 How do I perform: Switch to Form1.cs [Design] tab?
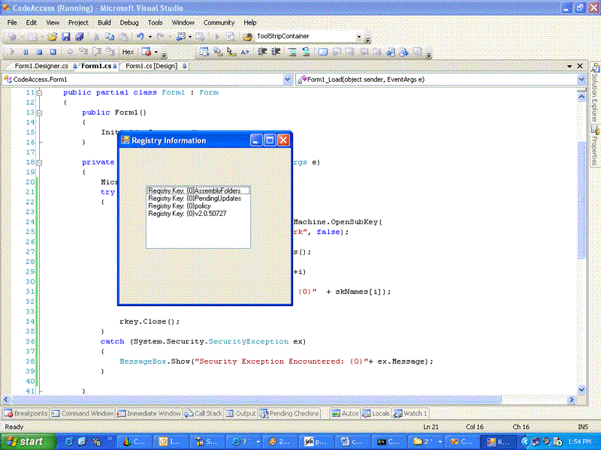point(151,66)
